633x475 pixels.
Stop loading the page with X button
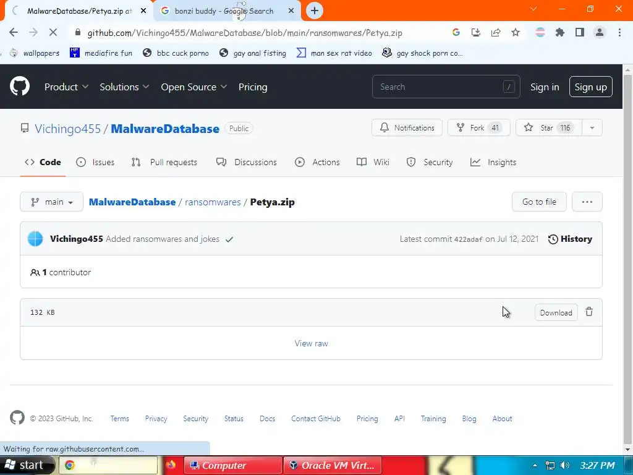[53, 32]
